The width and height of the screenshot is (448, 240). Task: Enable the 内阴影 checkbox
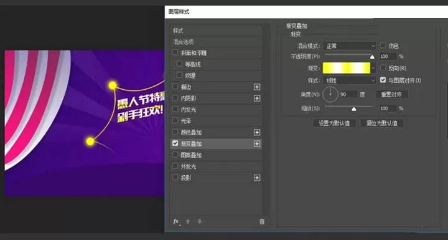(x=175, y=98)
